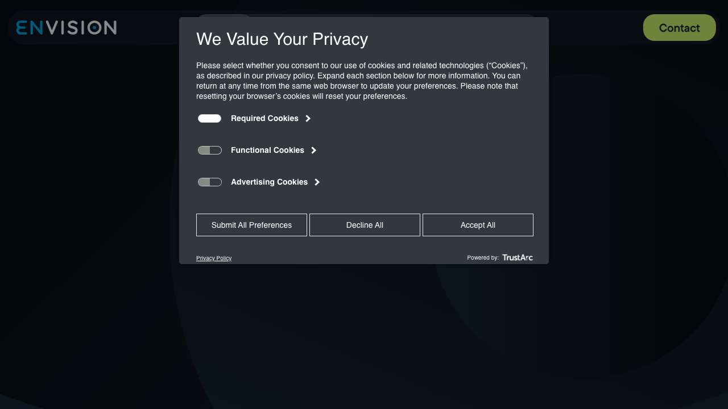Enable the Advertising Cookies switch
The image size is (728, 409).
click(209, 182)
